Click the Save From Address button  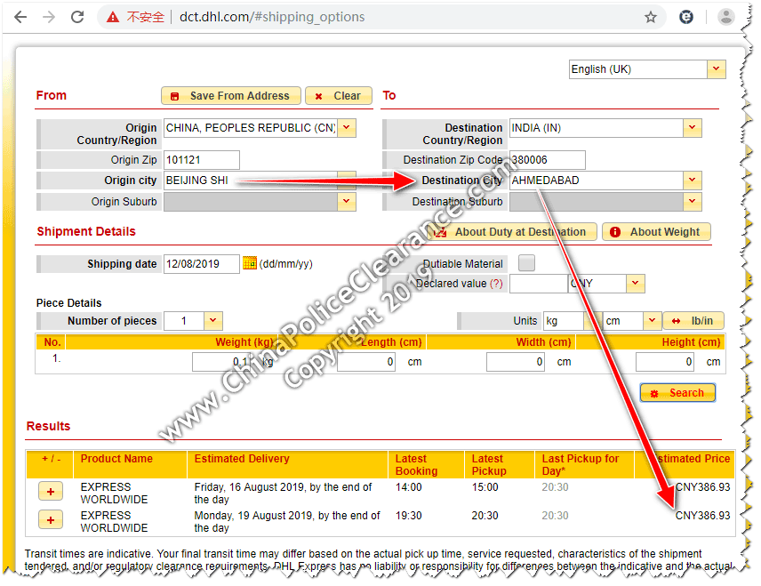pos(231,96)
